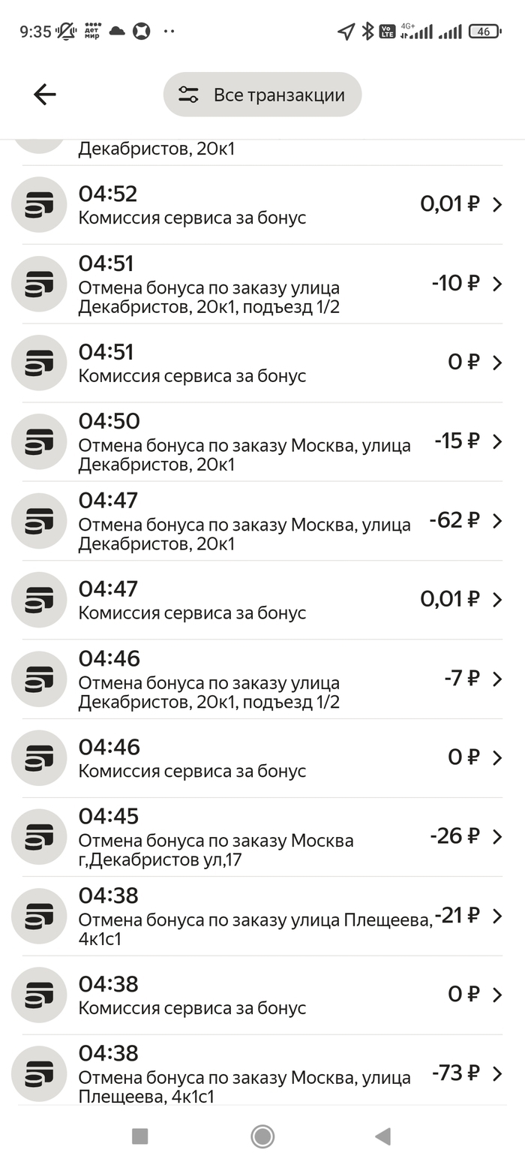Tap coin icon beside -73 ₽ transaction
This screenshot has width=525, height=1168.
[39, 1073]
